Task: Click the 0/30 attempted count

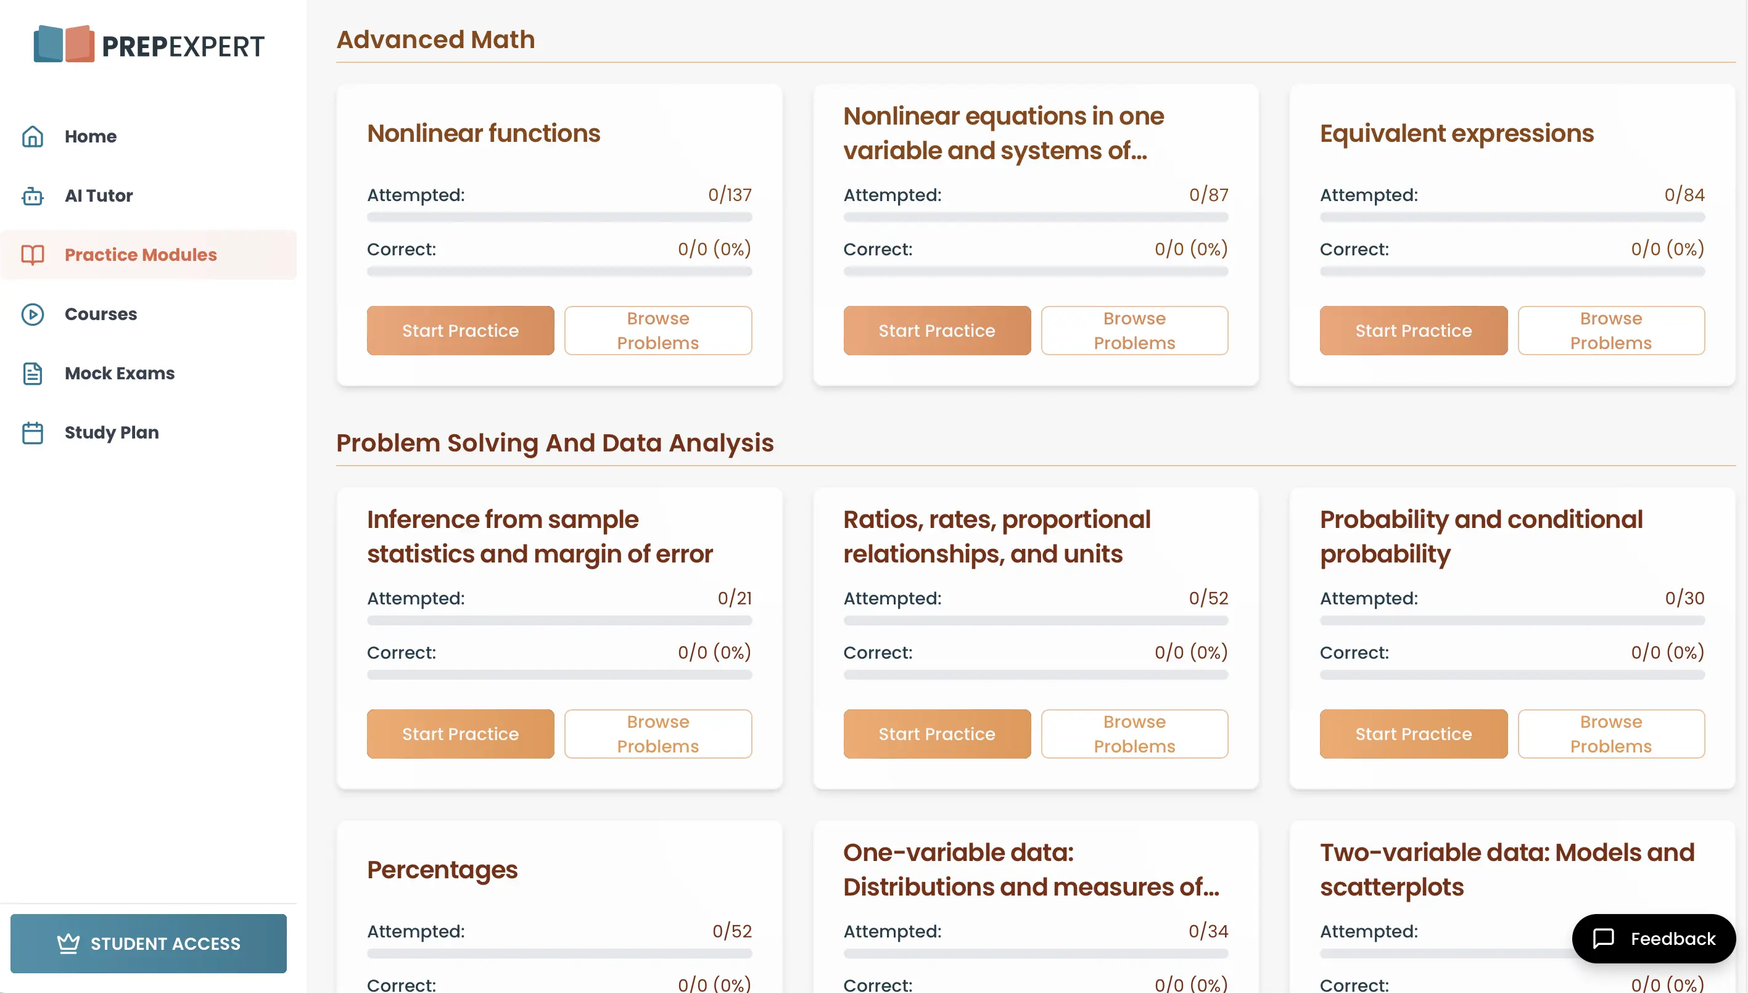Action: [1684, 599]
